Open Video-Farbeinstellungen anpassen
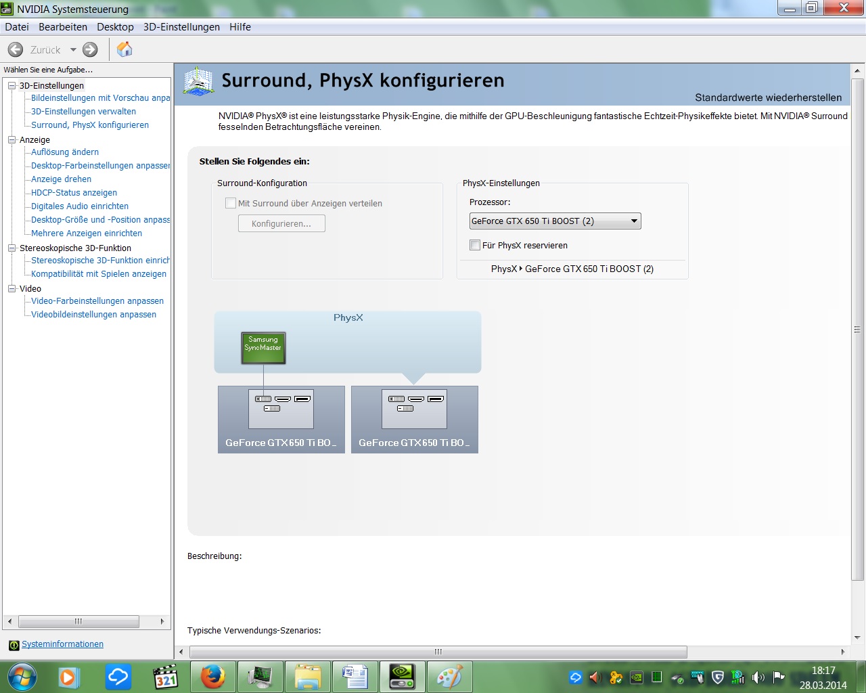 click(x=97, y=301)
